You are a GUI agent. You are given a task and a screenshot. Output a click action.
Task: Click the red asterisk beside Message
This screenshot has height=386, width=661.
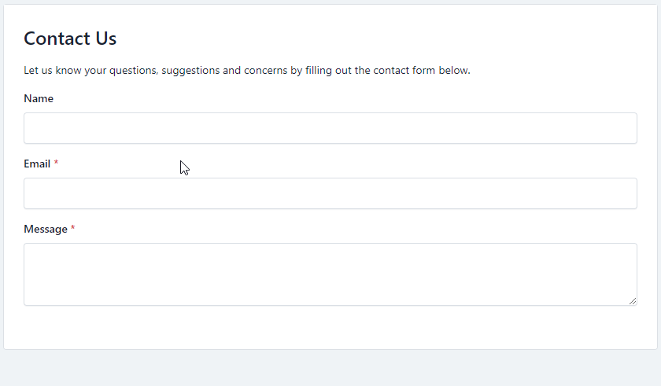pyautogui.click(x=73, y=229)
